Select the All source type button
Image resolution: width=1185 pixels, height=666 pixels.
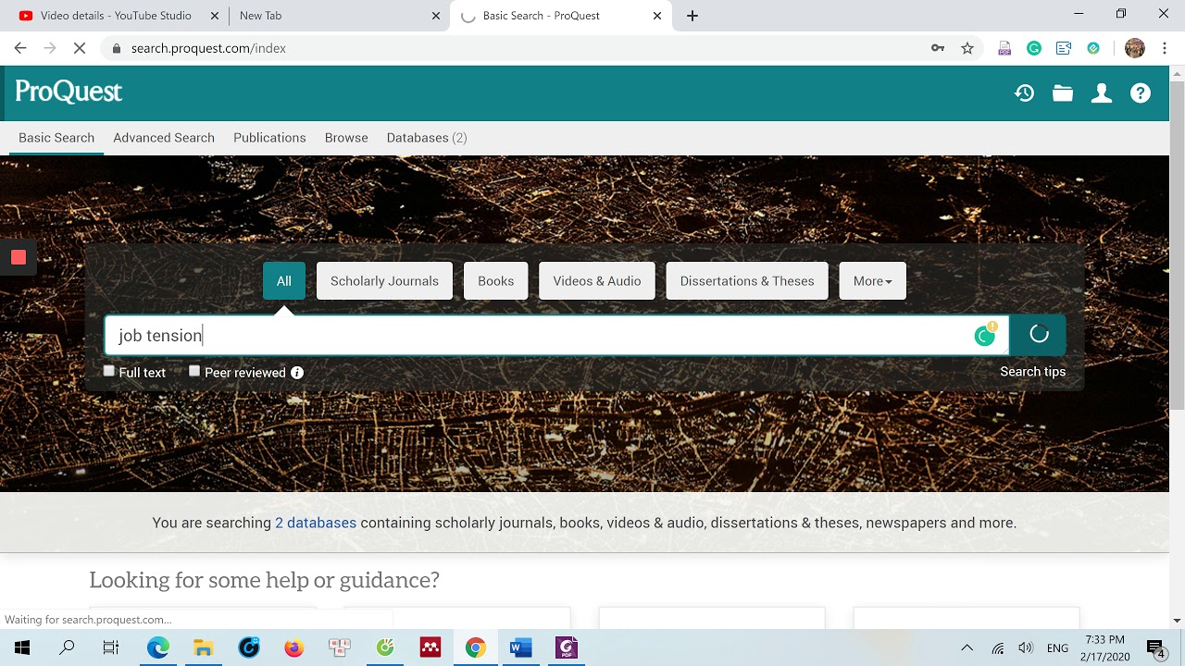pos(284,281)
